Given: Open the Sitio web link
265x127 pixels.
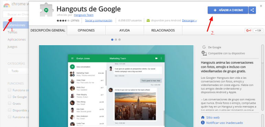Looking at the screenshot, I should point(213,117).
